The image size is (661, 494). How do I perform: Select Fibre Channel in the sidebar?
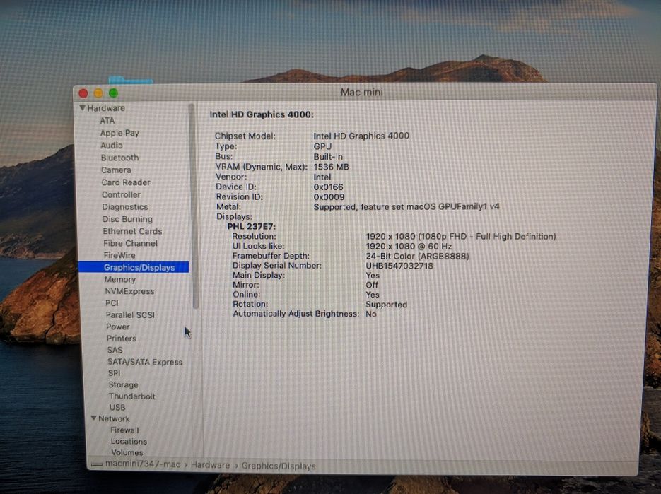pos(131,243)
